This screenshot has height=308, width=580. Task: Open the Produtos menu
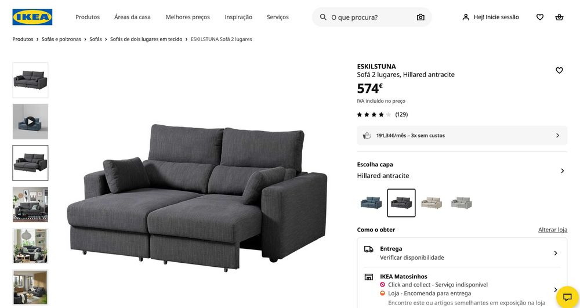88,17
